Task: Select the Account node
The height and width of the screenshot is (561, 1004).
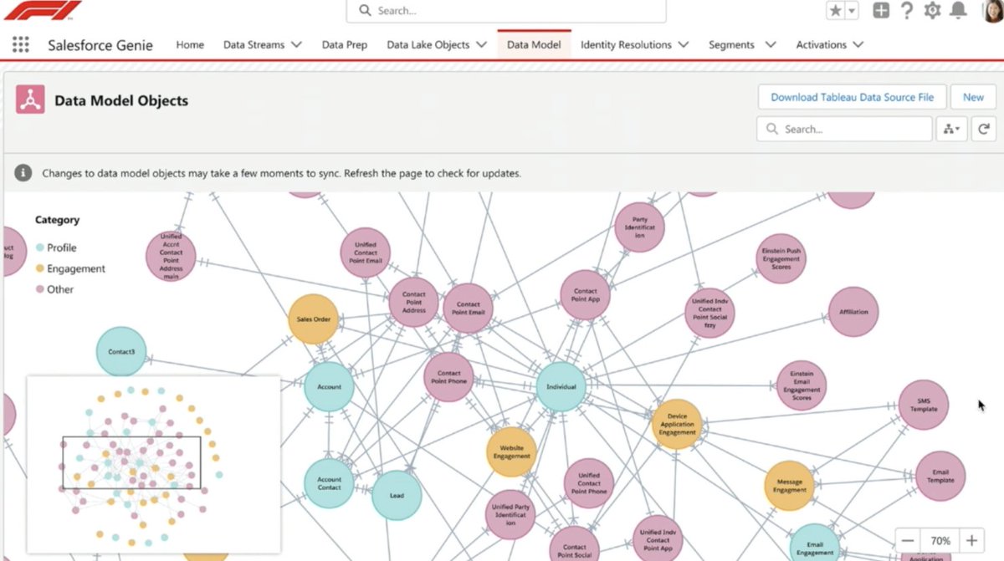Action: 329,387
